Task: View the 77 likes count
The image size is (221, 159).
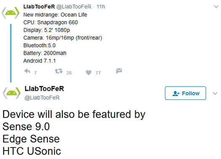Action: [x=98, y=73]
